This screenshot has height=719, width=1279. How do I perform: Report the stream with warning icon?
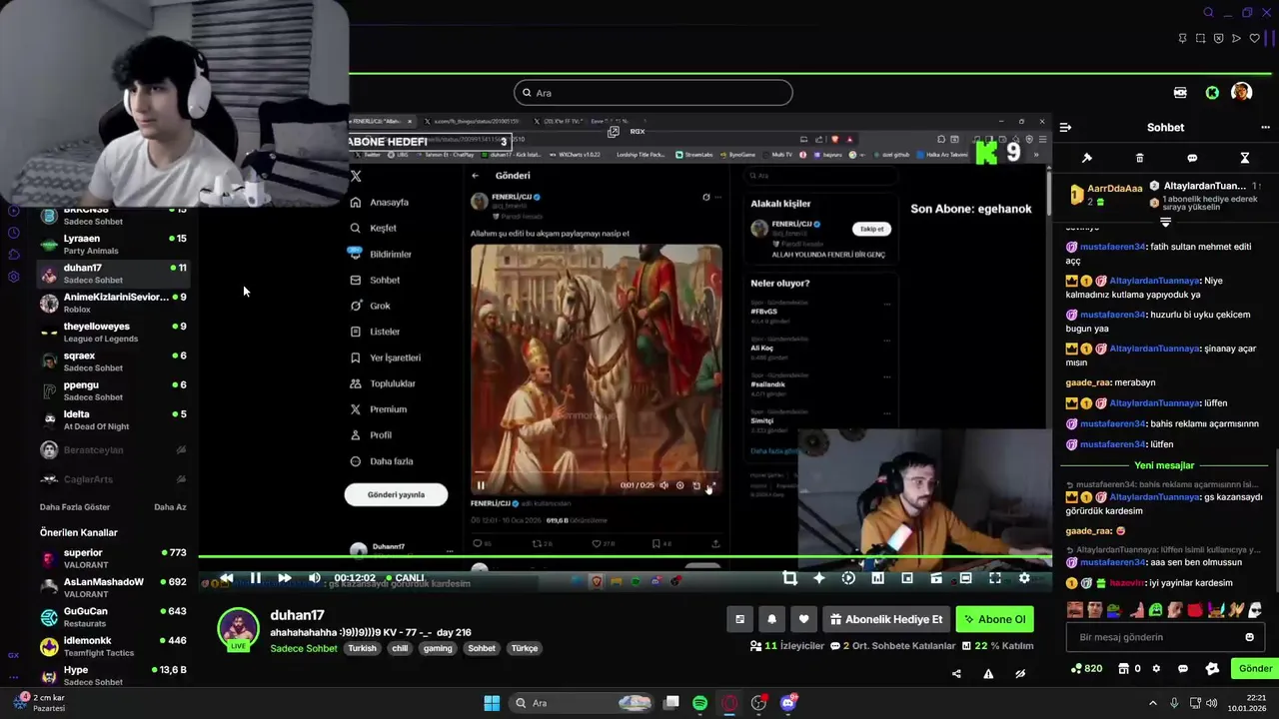[x=988, y=674]
